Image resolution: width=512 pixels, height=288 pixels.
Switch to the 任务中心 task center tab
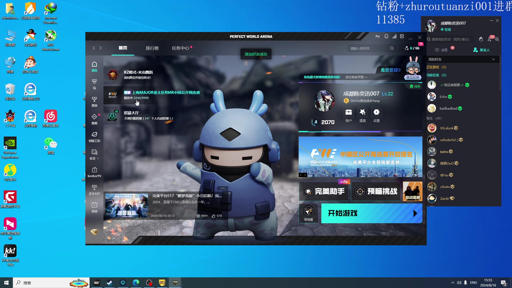coord(181,48)
